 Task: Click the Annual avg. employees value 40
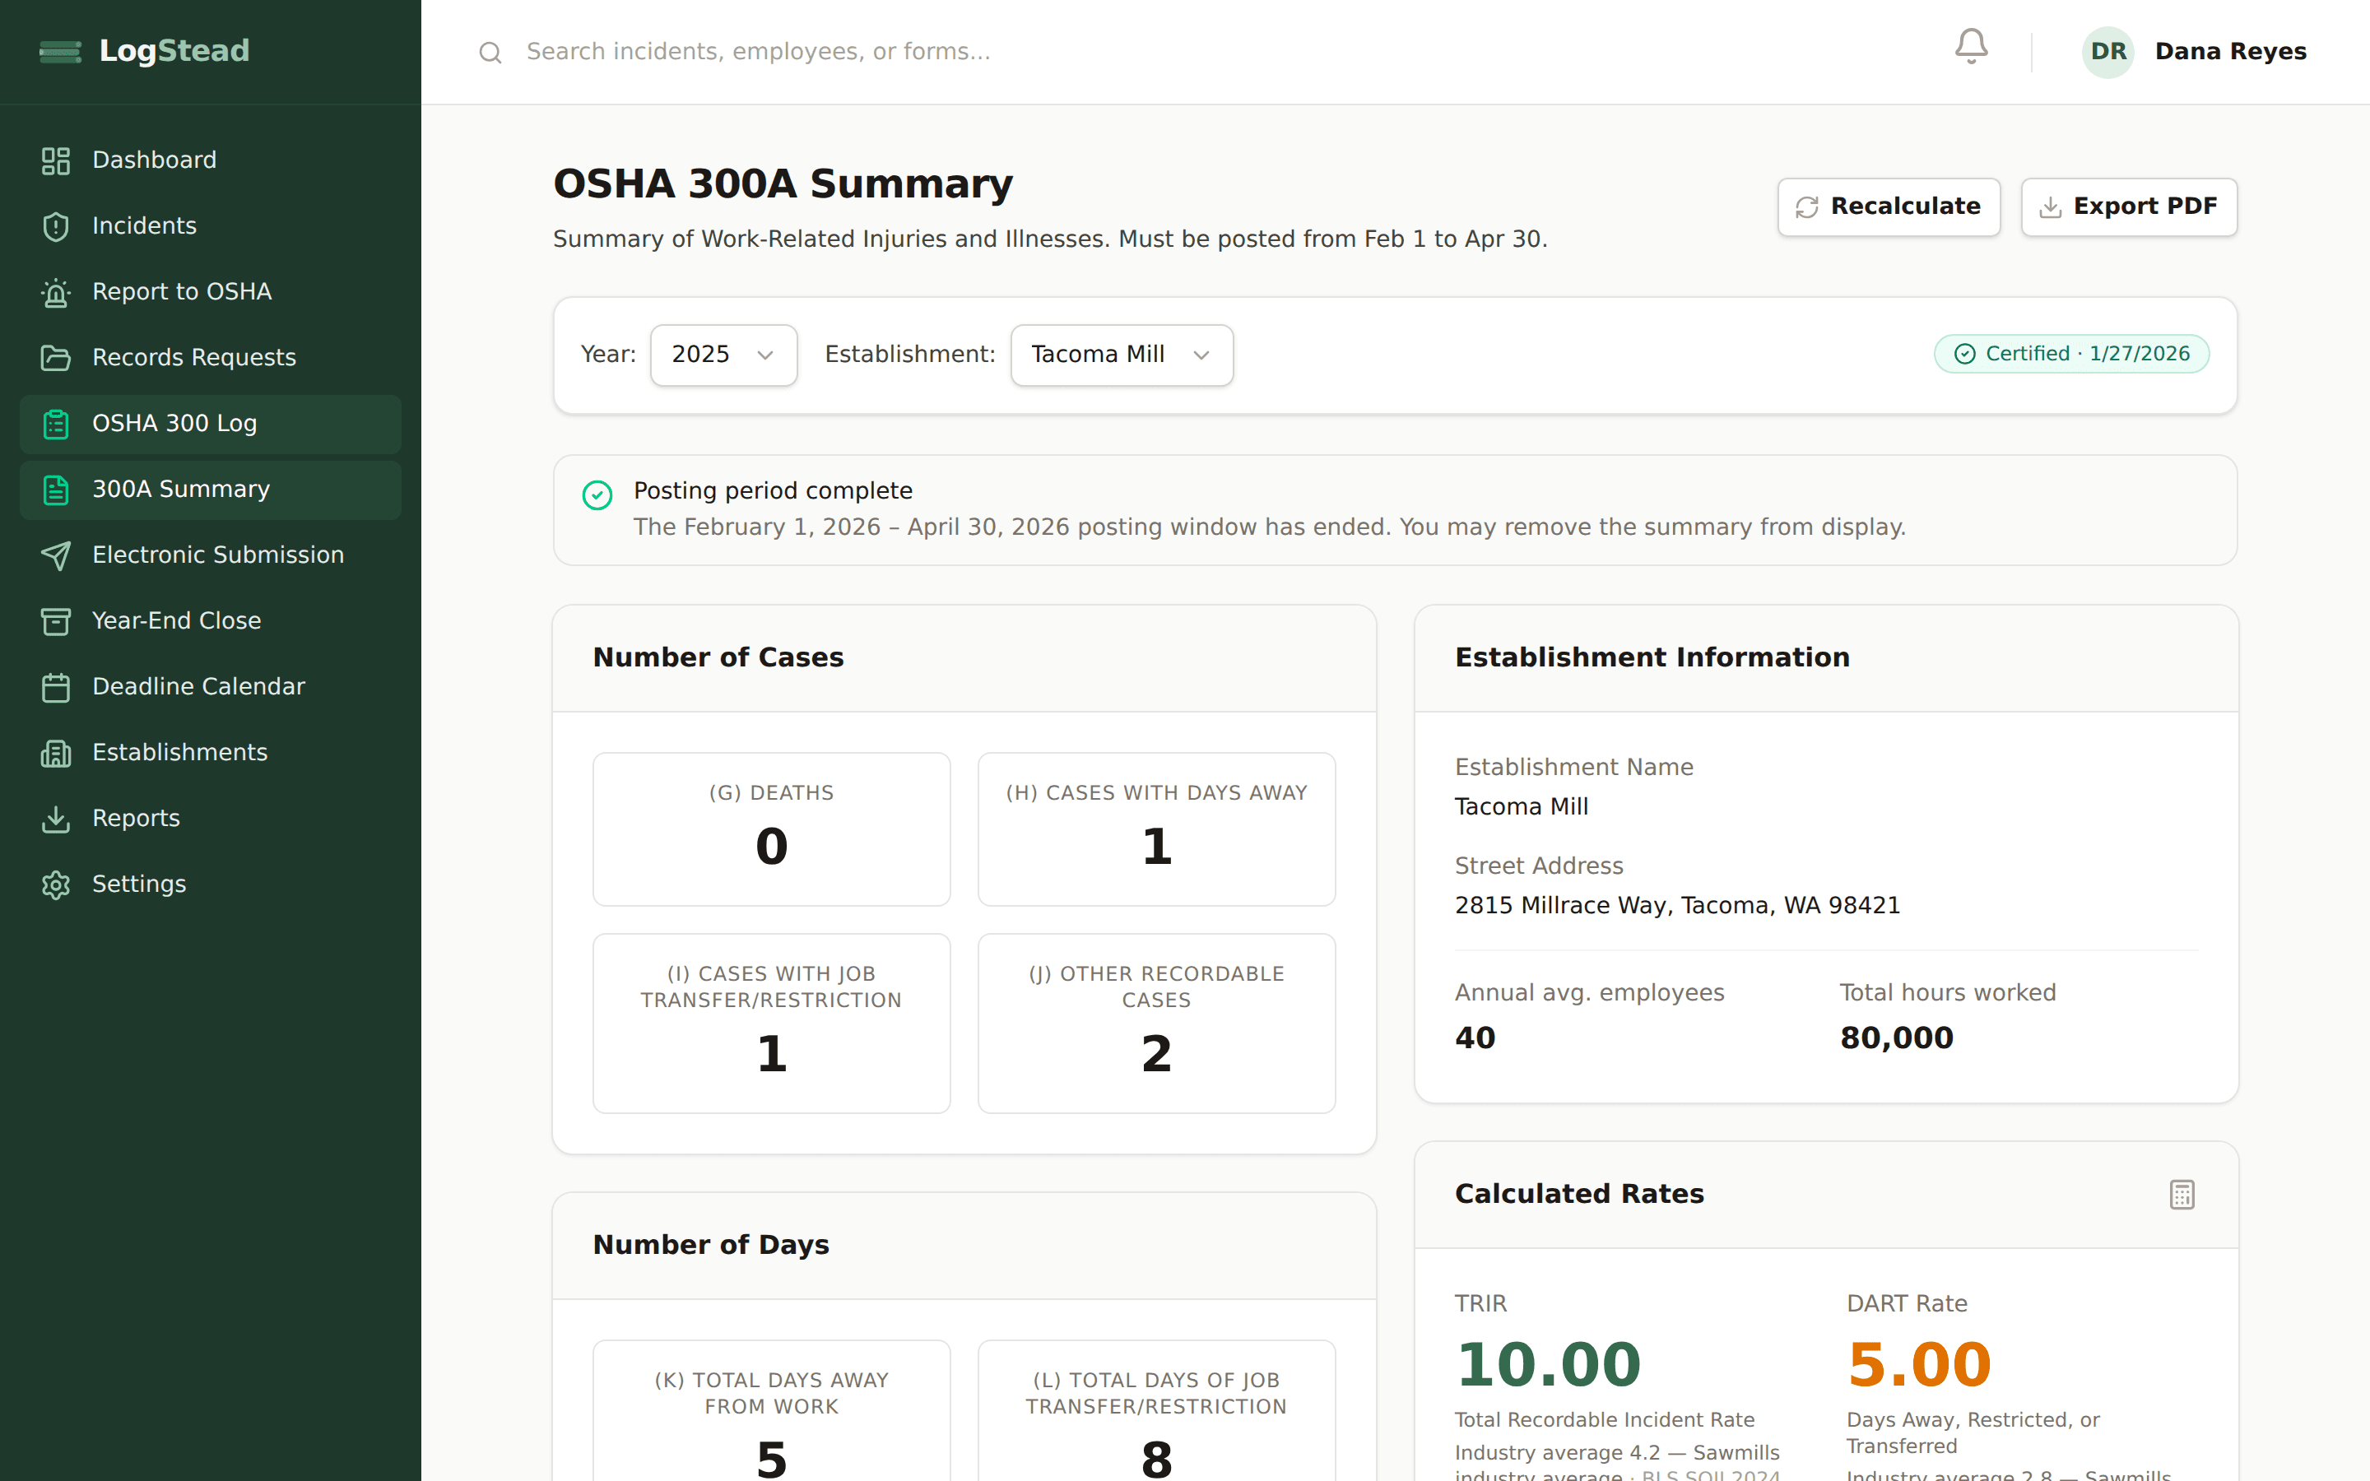coord(1475,1038)
